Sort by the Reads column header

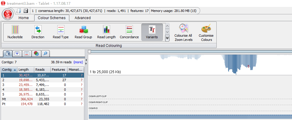point(42,70)
